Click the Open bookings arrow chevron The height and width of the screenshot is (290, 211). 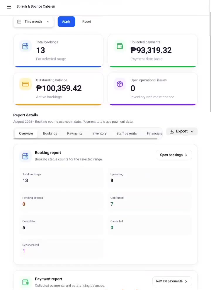click(x=186, y=155)
